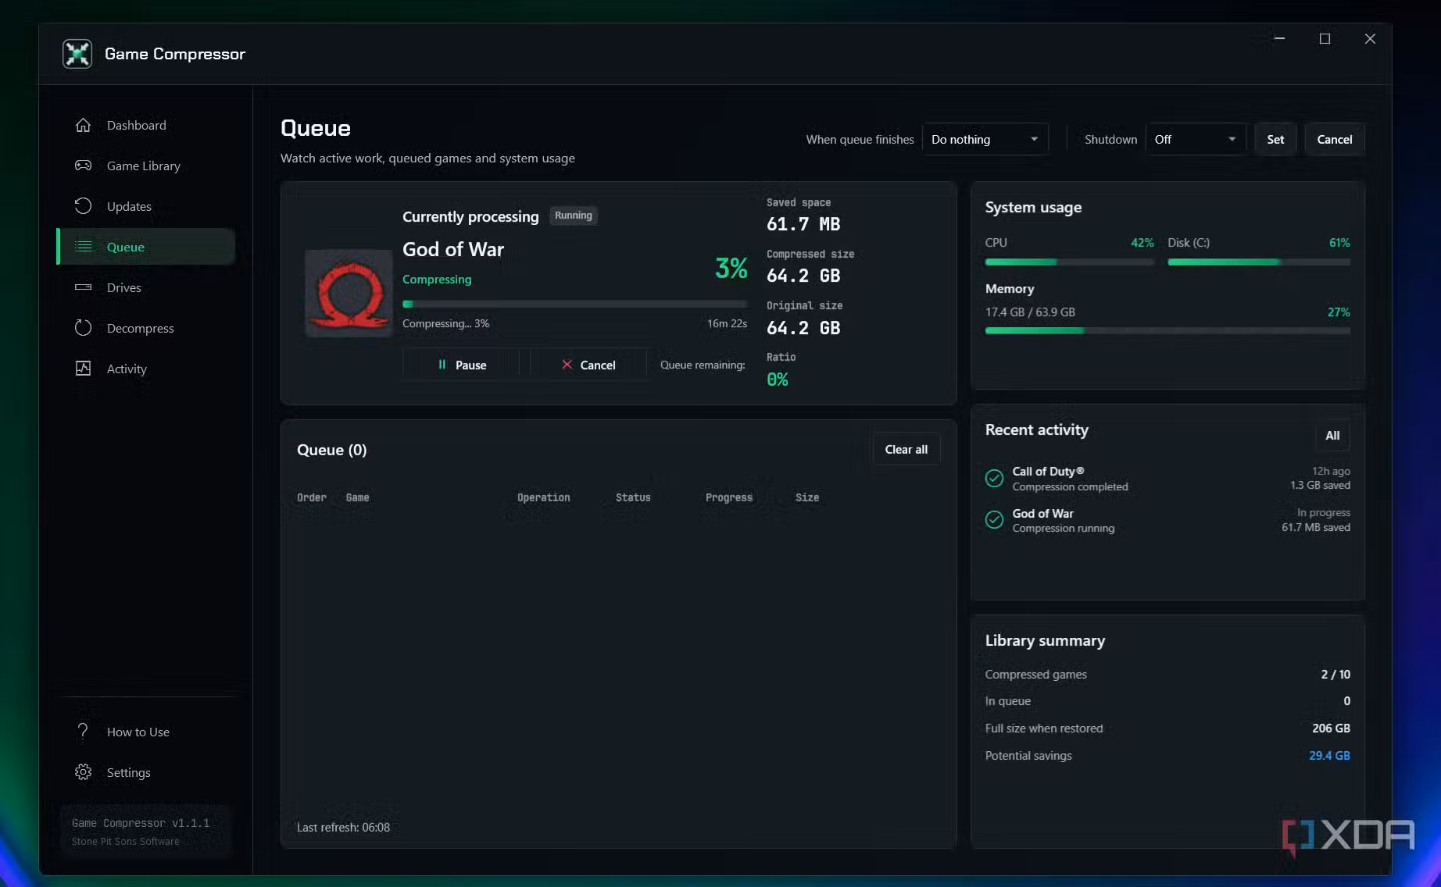Pause the God of War compression
The width and height of the screenshot is (1441, 887).
pos(461,365)
